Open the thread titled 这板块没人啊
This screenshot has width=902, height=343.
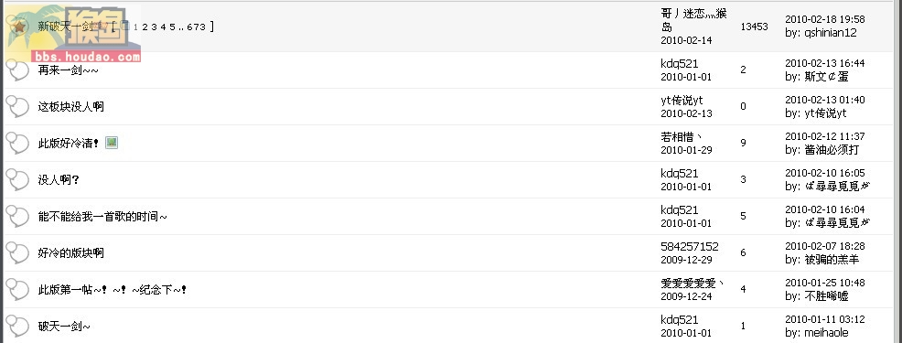click(x=70, y=106)
